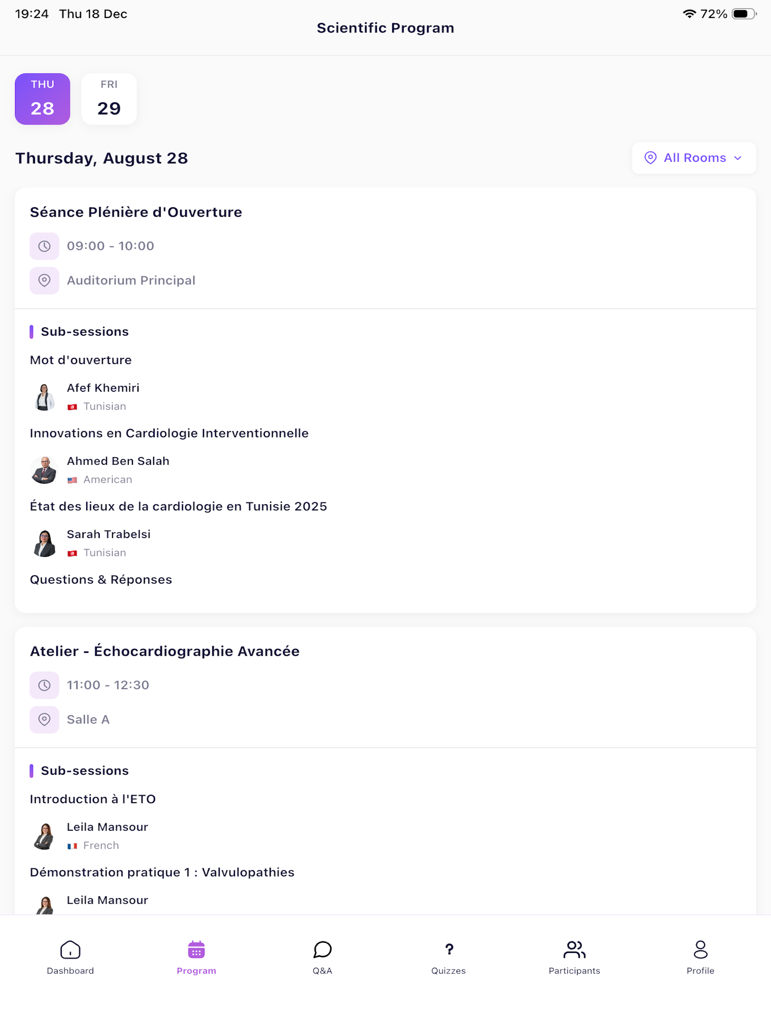Open Afef Khemiri's avatar photo
This screenshot has height=1028, width=771.
pyautogui.click(x=44, y=397)
